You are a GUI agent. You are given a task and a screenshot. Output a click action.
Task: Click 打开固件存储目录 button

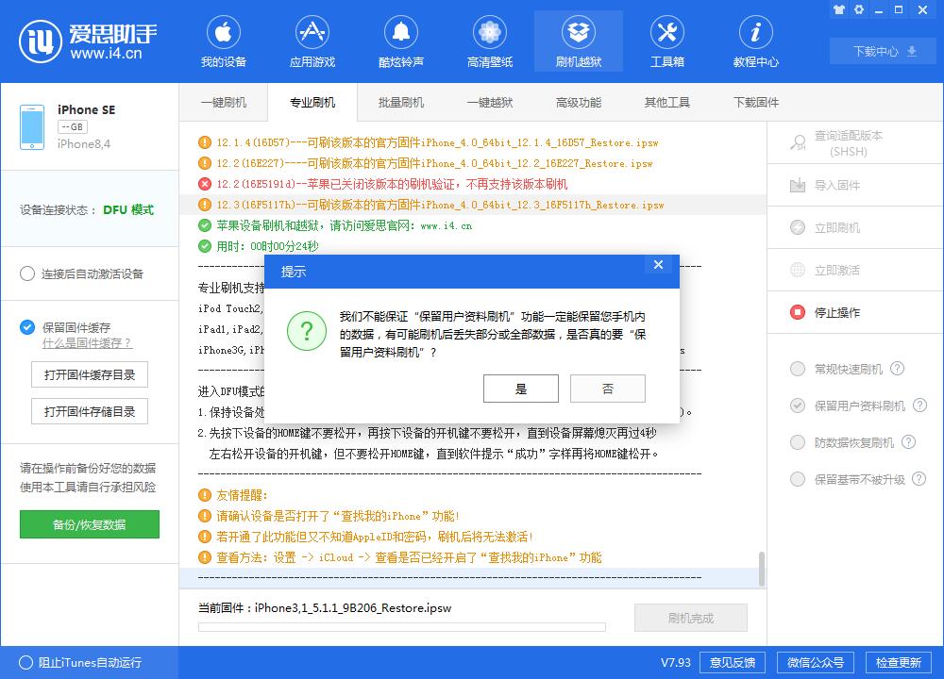click(89, 411)
